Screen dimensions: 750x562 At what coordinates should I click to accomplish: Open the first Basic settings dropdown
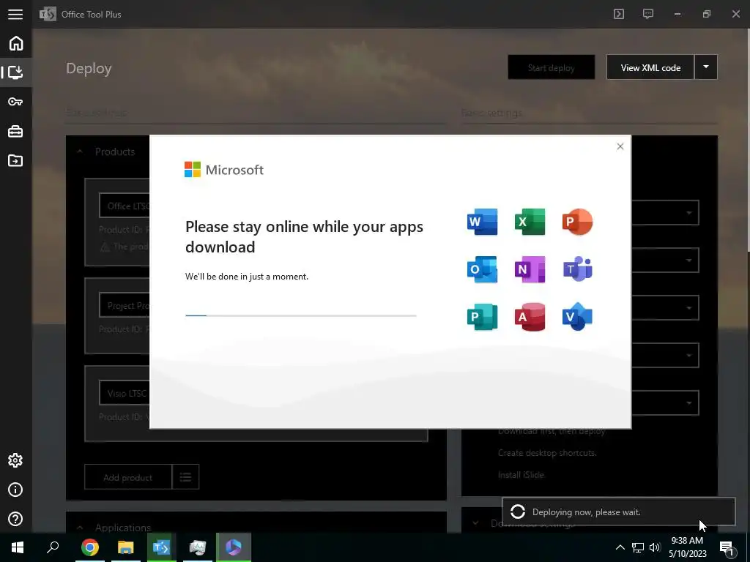[x=665, y=213]
